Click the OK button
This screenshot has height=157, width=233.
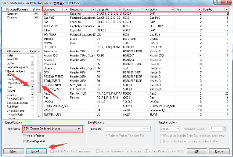(197, 151)
